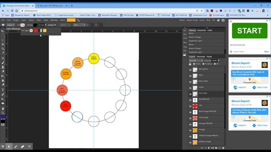Viewport: 271px width, 152px height.
Task: Select the Ellipse shape tool in left toolbar
Action: pyautogui.click(x=3, y=103)
